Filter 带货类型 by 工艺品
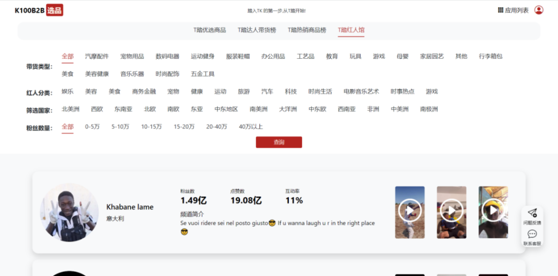The width and height of the screenshot is (558, 276). [x=305, y=56]
